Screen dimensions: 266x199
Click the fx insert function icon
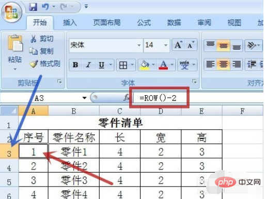coord(127,98)
